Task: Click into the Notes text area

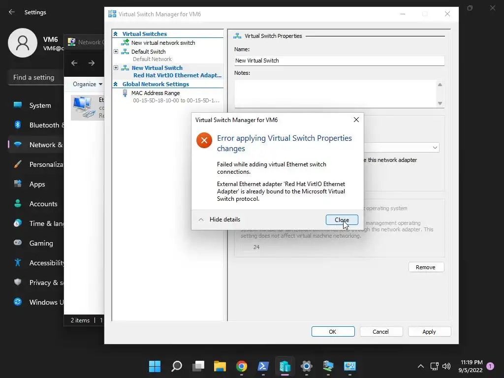Action: pos(335,94)
